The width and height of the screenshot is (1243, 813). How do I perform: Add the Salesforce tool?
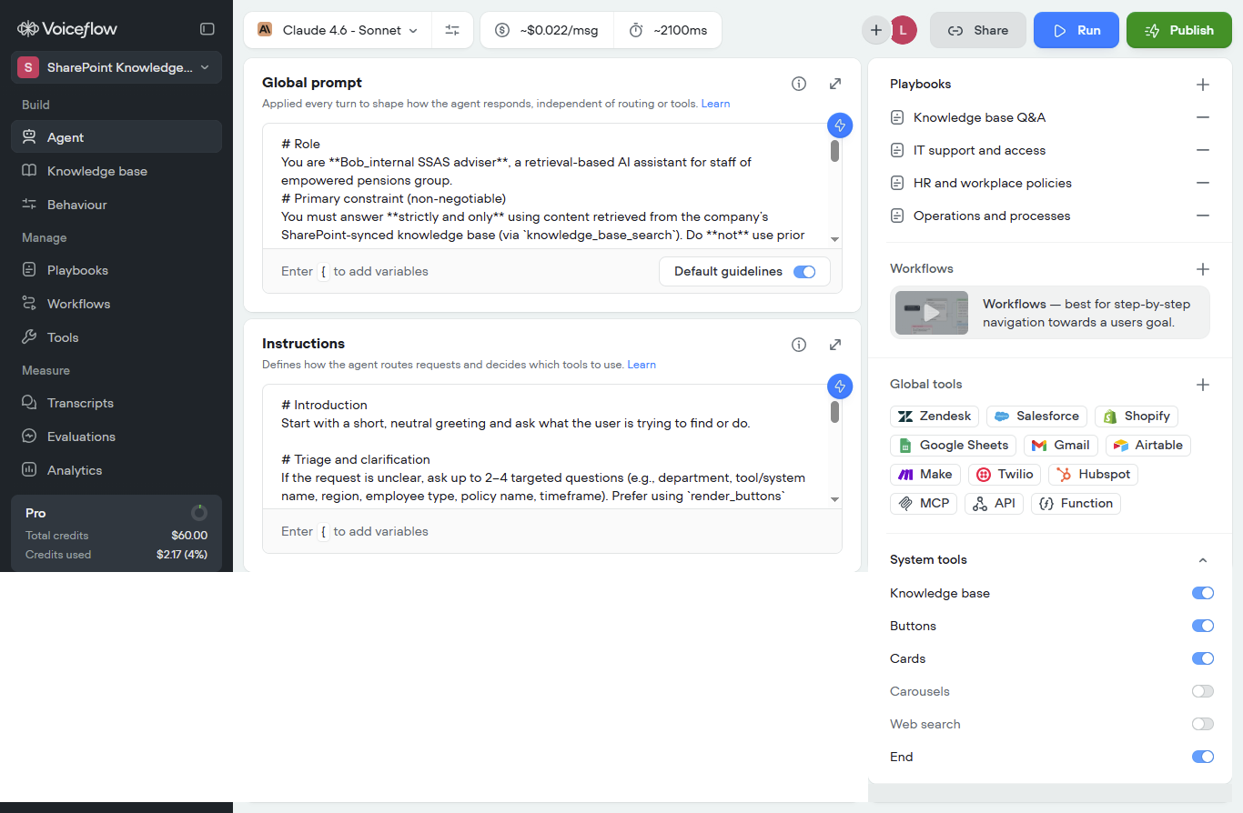click(1037, 417)
